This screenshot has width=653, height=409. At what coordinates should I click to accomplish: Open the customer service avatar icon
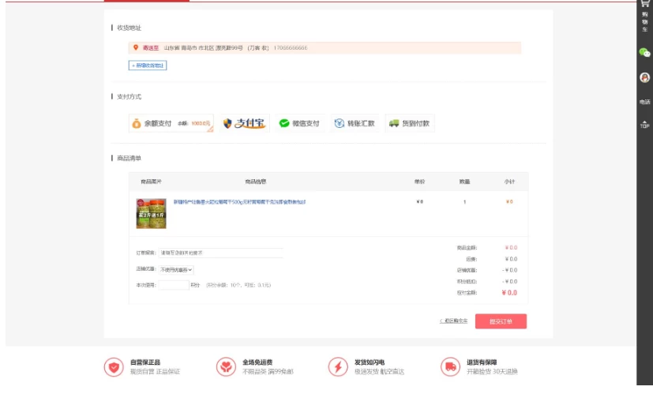tap(644, 77)
